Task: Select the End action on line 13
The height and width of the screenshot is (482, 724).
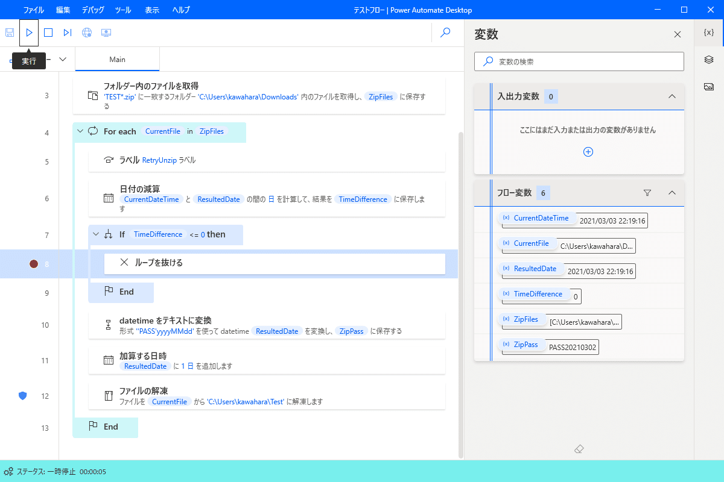Action: coord(105,427)
